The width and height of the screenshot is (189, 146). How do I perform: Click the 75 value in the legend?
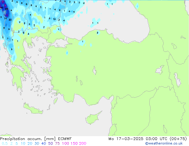click(x=57, y=144)
